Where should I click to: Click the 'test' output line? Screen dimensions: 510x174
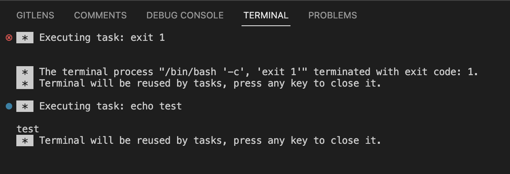(28, 129)
